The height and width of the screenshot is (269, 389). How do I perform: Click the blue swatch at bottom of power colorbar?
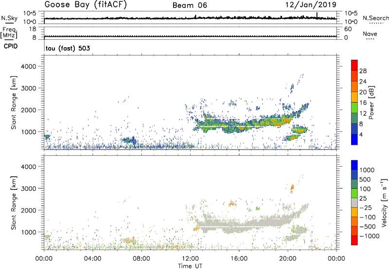(354, 139)
